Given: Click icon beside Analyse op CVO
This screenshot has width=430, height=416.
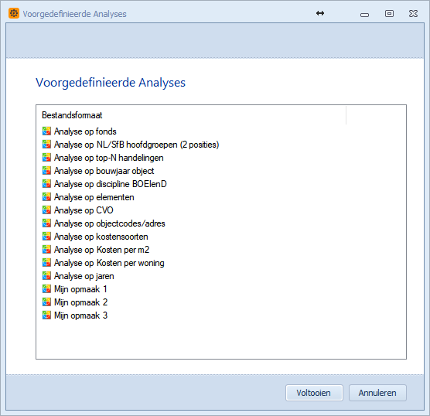Looking at the screenshot, I should 46,210.
